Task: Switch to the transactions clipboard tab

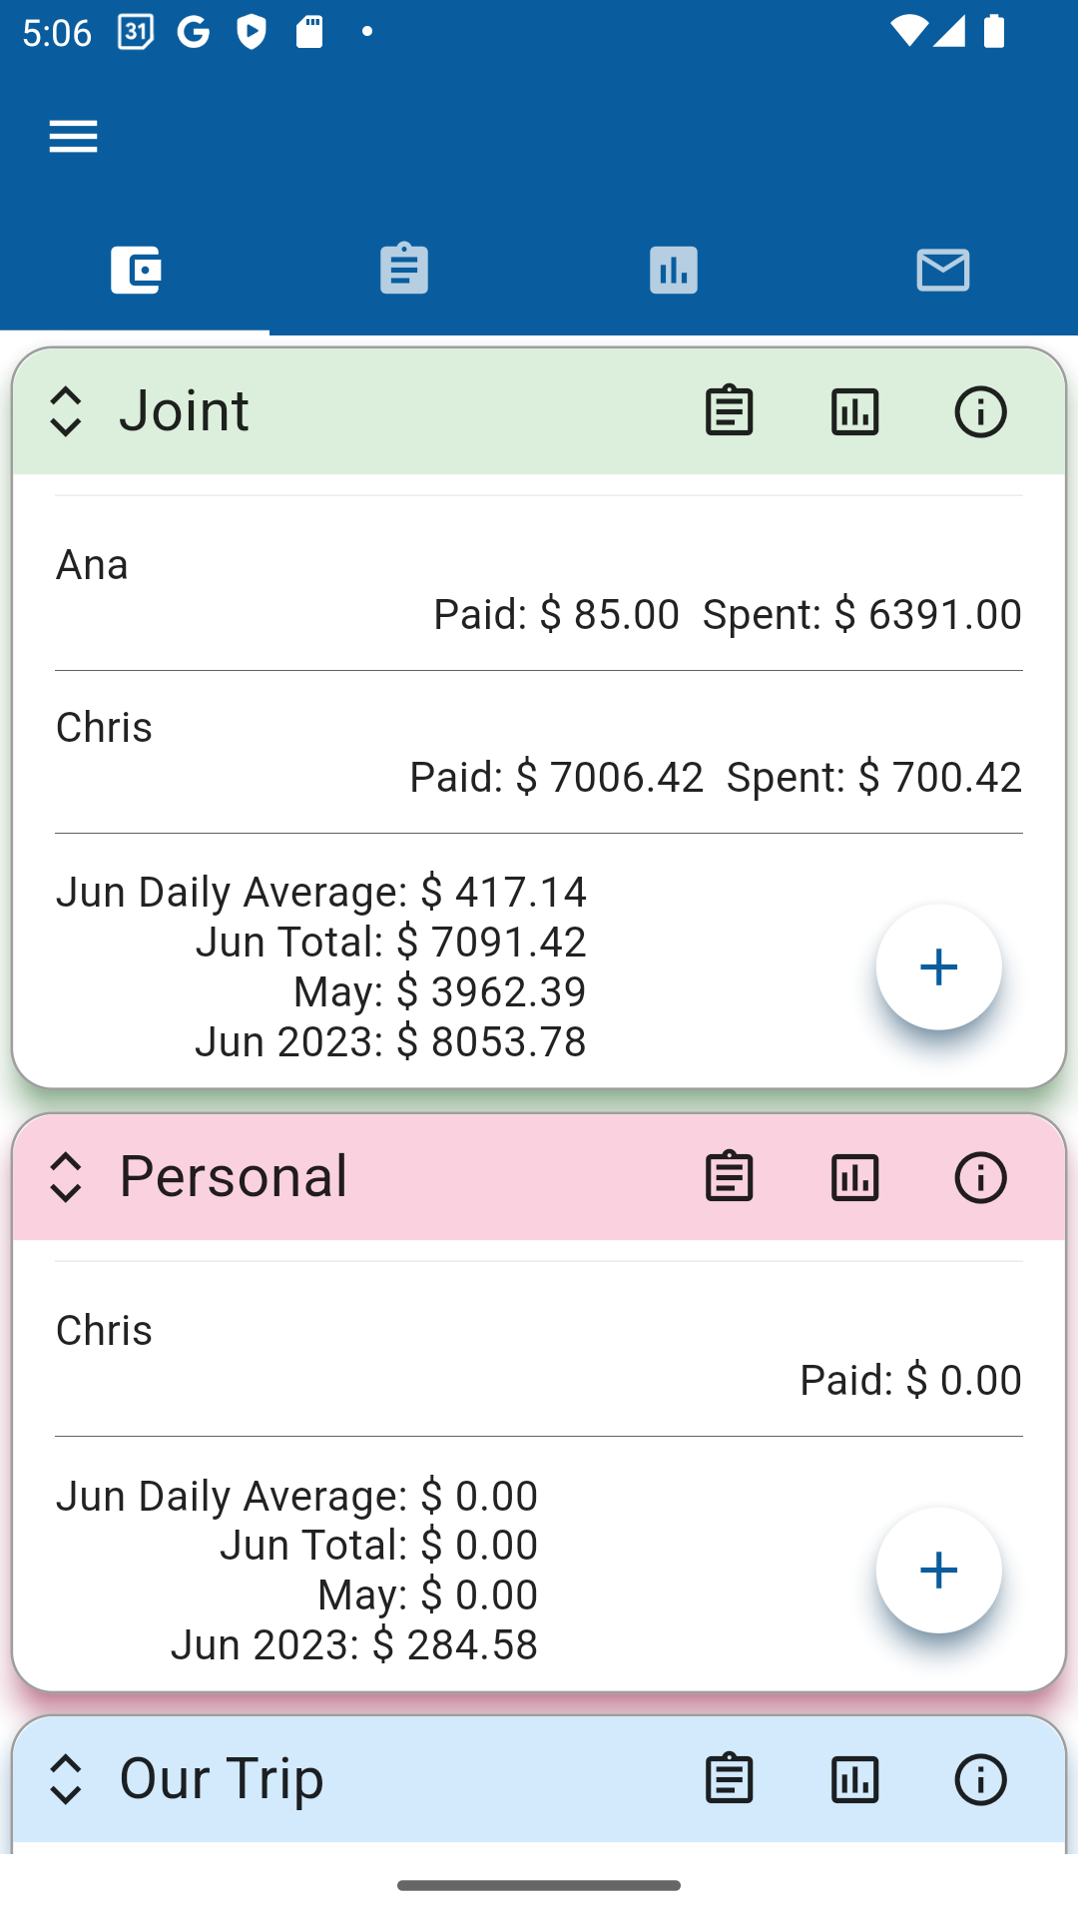Action: pos(404,270)
